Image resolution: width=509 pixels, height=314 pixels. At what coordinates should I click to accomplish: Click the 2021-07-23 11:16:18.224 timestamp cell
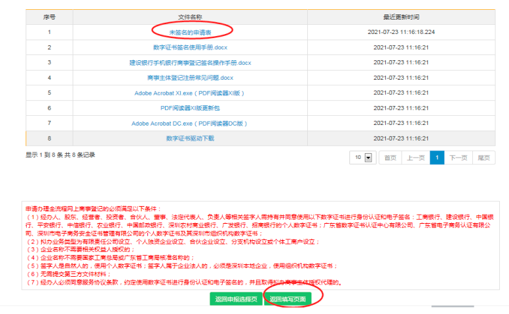click(x=401, y=31)
